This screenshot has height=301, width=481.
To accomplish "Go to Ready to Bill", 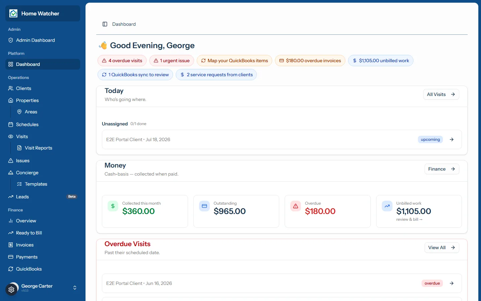I will click(x=43, y=233).
